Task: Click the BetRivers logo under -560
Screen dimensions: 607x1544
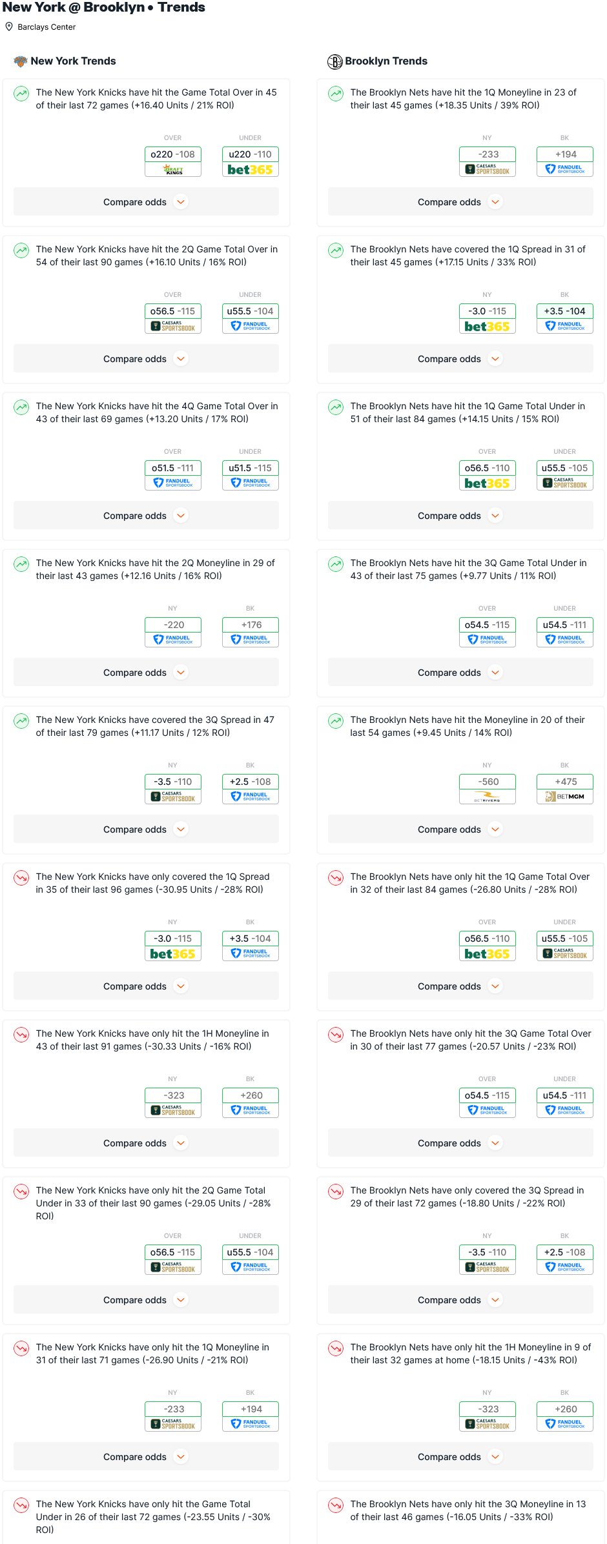Action: click(x=488, y=797)
